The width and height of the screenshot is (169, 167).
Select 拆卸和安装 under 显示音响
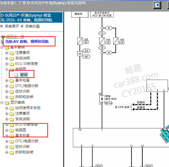click(24, 152)
